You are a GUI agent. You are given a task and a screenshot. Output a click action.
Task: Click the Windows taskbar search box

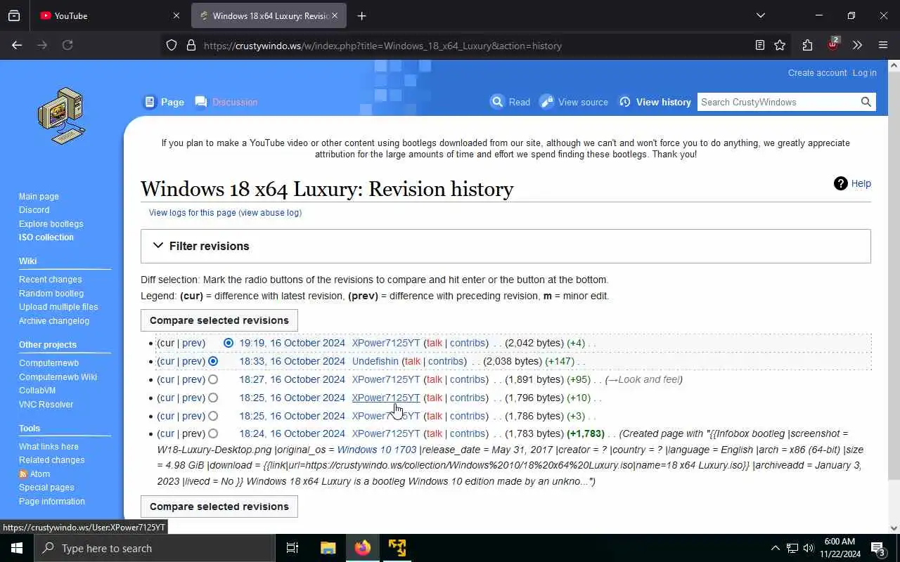click(155, 548)
